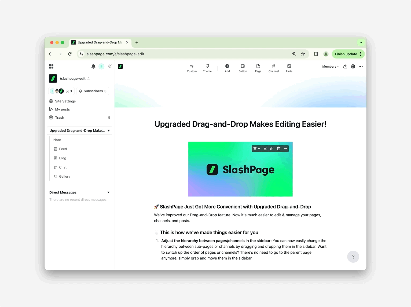Click the globe publish icon

click(x=353, y=67)
